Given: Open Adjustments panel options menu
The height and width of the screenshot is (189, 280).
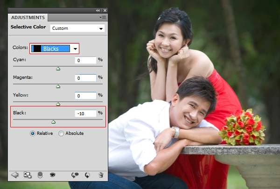Looking at the screenshot, I should coord(103,17).
